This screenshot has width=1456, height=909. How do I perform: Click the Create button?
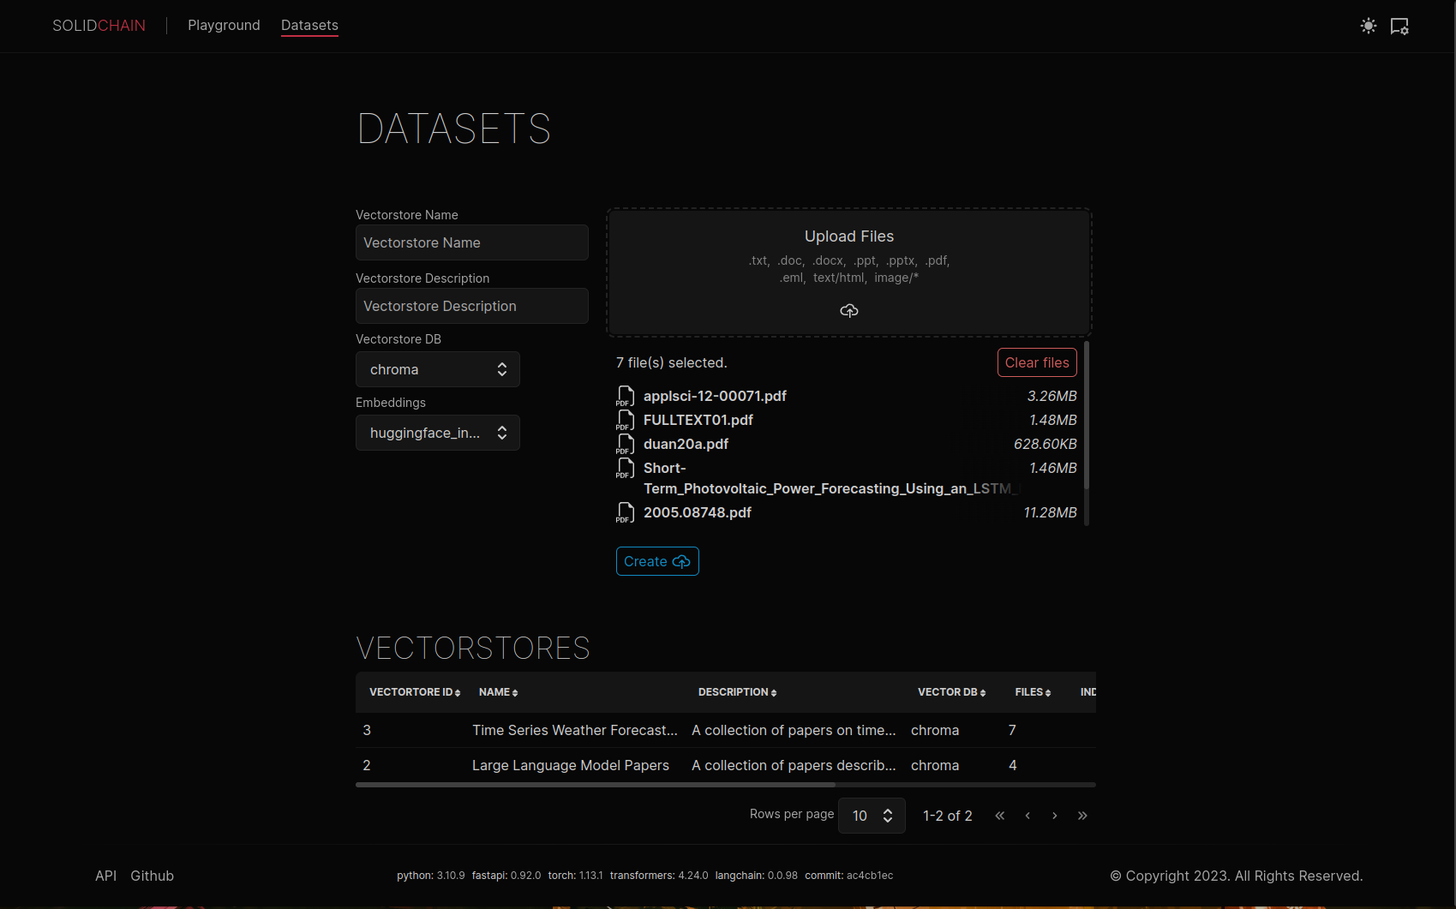(x=657, y=561)
